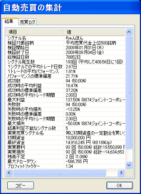
Task: Select the 1シグナルでの平均トレード日数 row
Action: click(35, 67)
